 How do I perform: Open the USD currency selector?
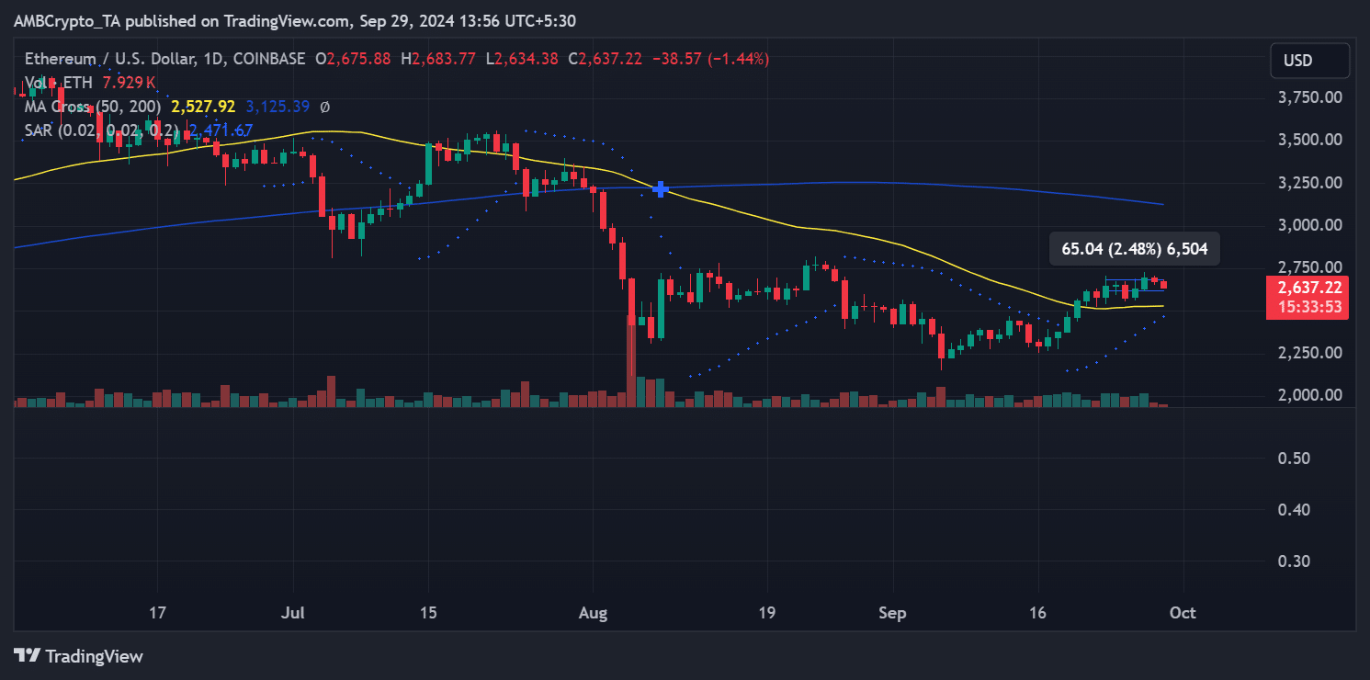[1310, 61]
